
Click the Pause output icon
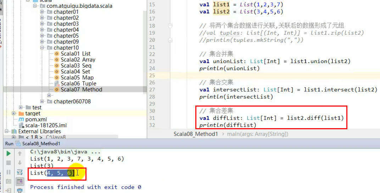point(9,172)
